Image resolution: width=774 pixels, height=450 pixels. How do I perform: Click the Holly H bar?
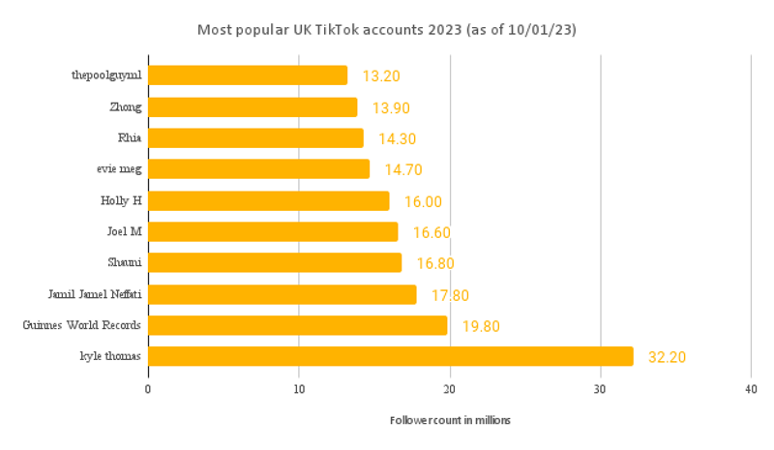268,200
